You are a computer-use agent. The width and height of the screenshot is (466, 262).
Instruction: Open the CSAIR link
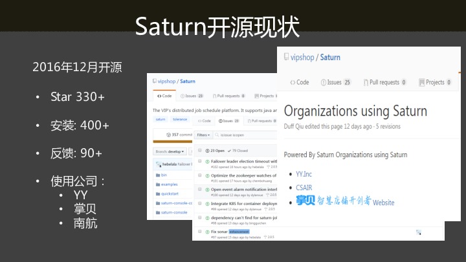pyautogui.click(x=304, y=188)
